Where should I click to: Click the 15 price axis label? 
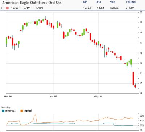pos(141,63)
